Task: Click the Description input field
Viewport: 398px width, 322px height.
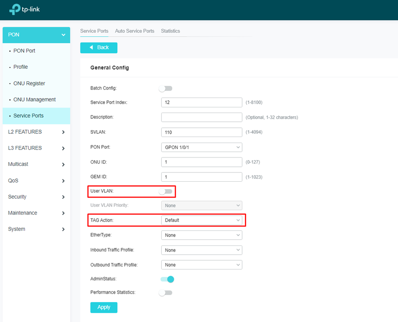Action: point(201,117)
